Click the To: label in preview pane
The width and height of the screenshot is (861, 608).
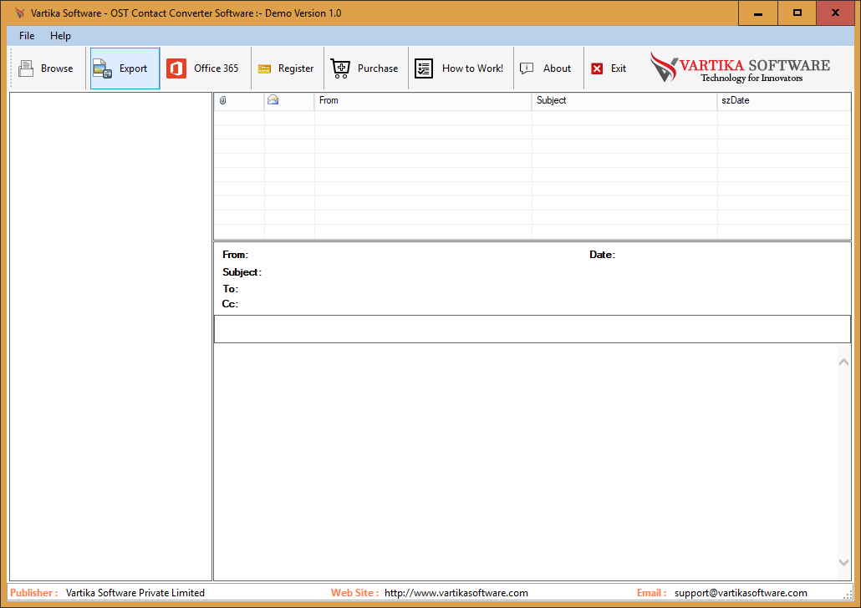[231, 289]
